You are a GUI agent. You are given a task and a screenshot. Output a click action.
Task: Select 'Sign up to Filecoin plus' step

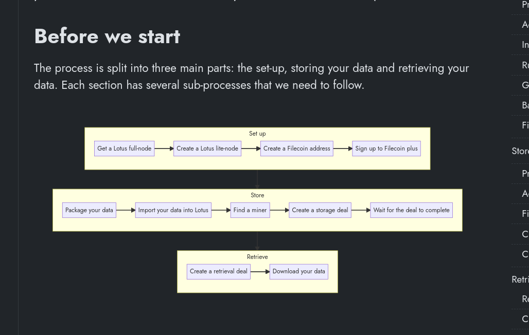tap(386, 148)
